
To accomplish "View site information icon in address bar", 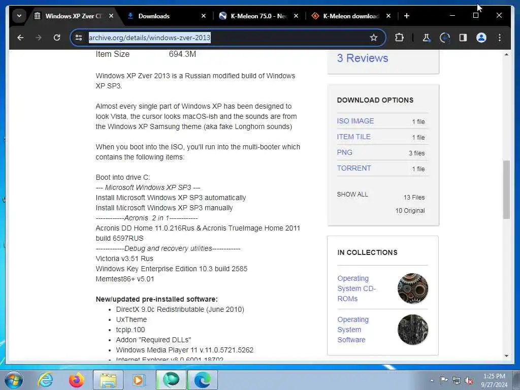I will 79,38.
